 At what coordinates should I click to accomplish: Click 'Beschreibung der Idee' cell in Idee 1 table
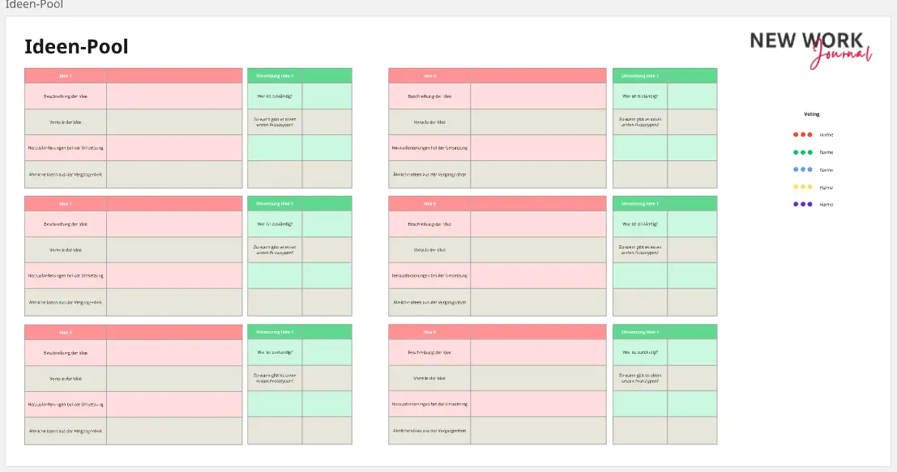[66, 96]
